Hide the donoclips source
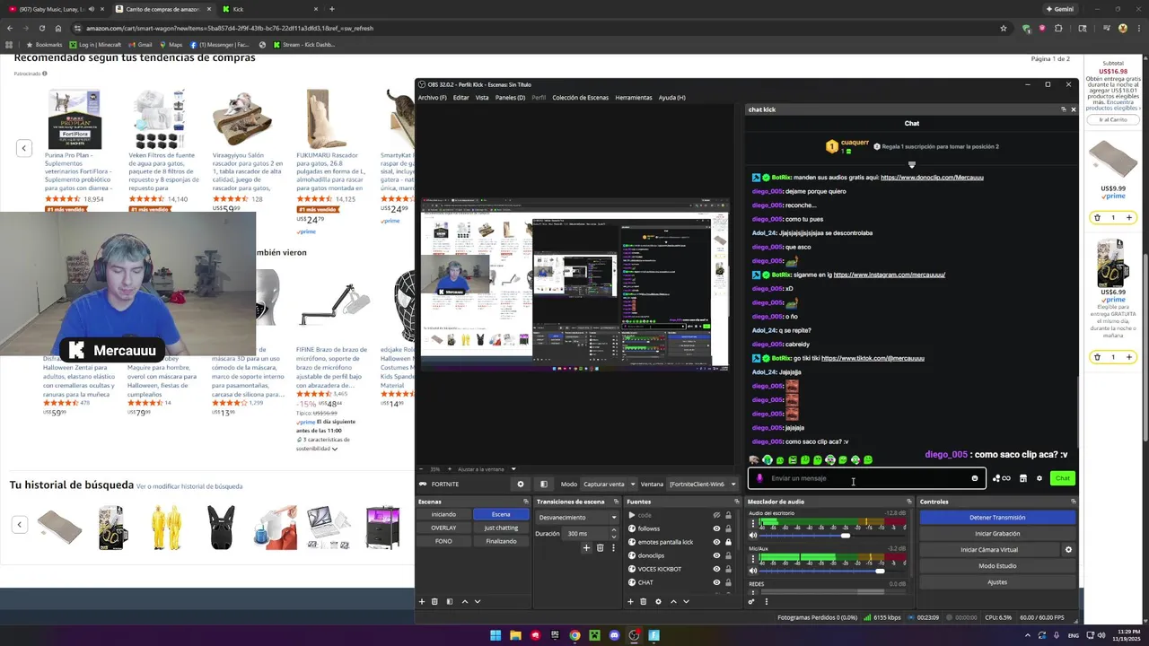 tap(716, 555)
